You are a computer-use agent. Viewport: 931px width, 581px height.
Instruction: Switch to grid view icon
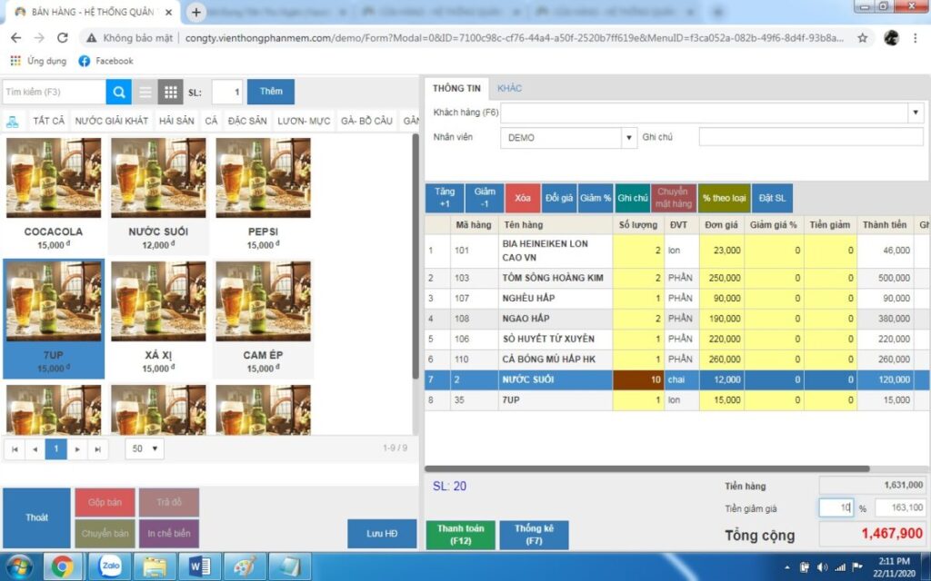(x=170, y=92)
